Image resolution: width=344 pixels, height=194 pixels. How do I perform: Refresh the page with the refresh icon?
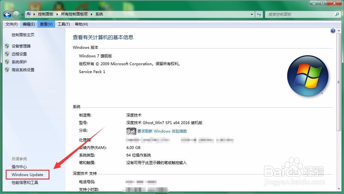pos(259,14)
